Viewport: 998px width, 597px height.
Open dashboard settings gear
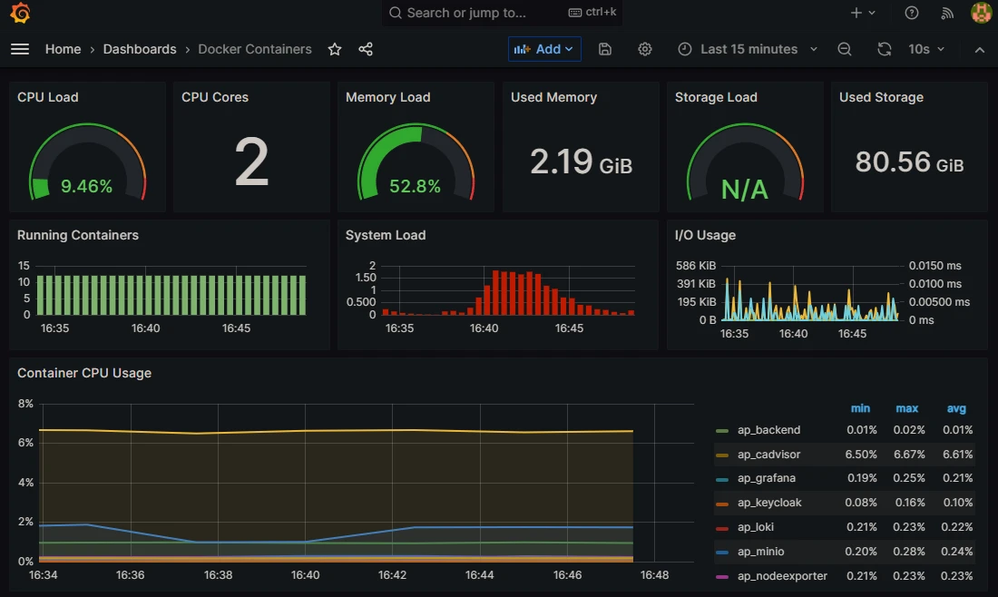pos(644,49)
